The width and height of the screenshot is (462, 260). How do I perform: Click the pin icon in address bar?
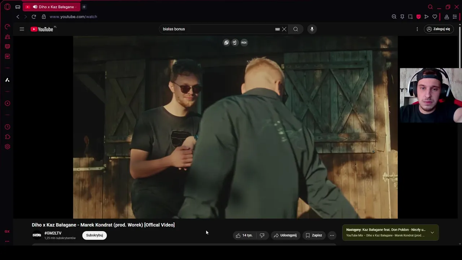402,17
